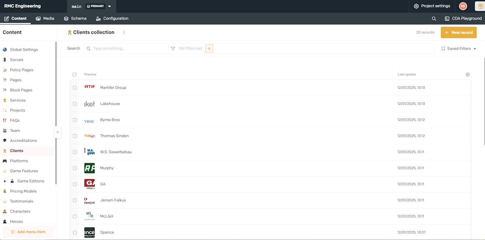Screen dimensions: 485x240
Task: Click the RMC Engineering project name
Action: click(22, 6)
